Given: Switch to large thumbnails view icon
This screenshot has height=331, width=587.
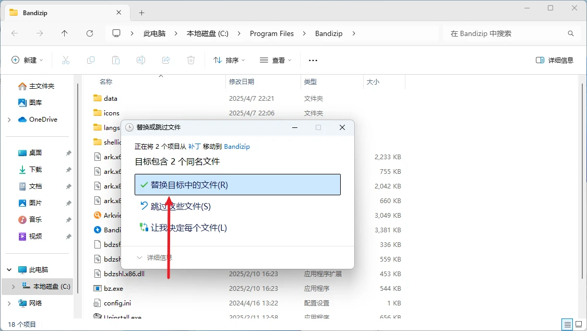Looking at the screenshot, I should pyautogui.click(x=579, y=324).
